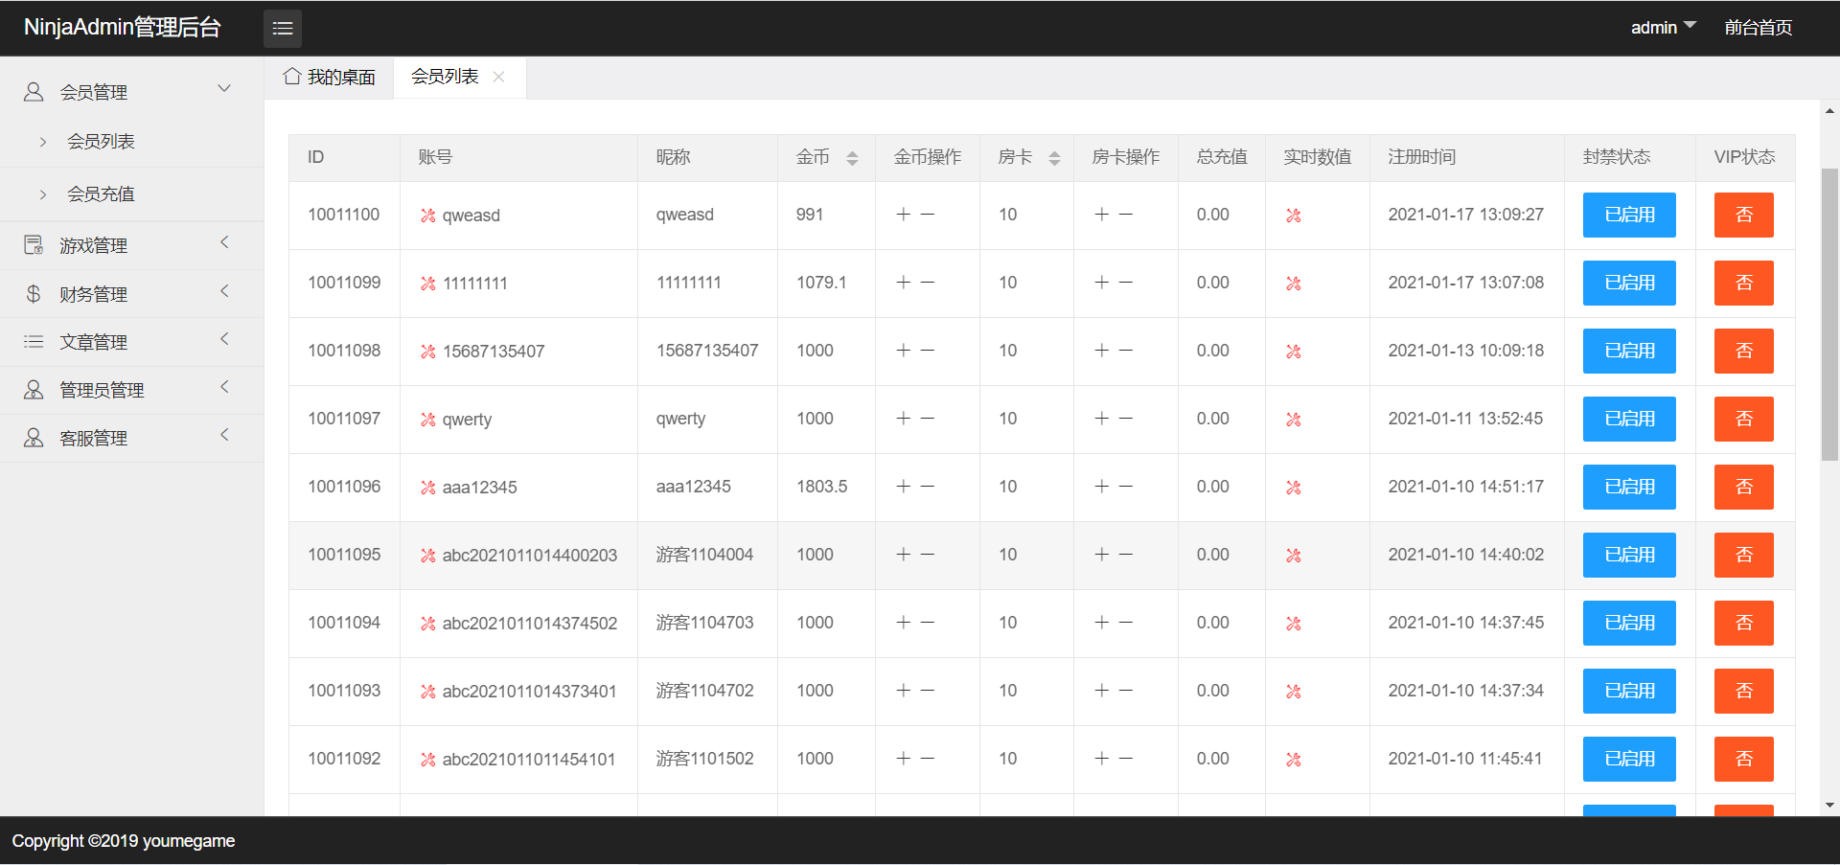Click the dollar icon next to 财务管理
This screenshot has width=1840, height=865.
(x=33, y=293)
